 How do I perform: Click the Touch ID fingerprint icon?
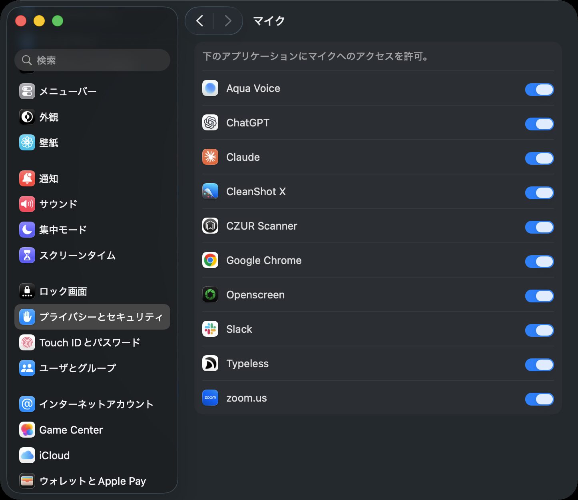[x=27, y=342]
